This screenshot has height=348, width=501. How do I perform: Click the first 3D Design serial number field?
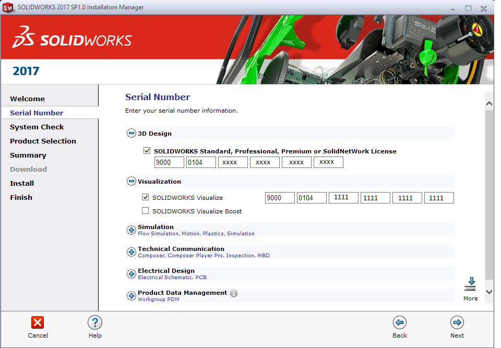click(169, 163)
